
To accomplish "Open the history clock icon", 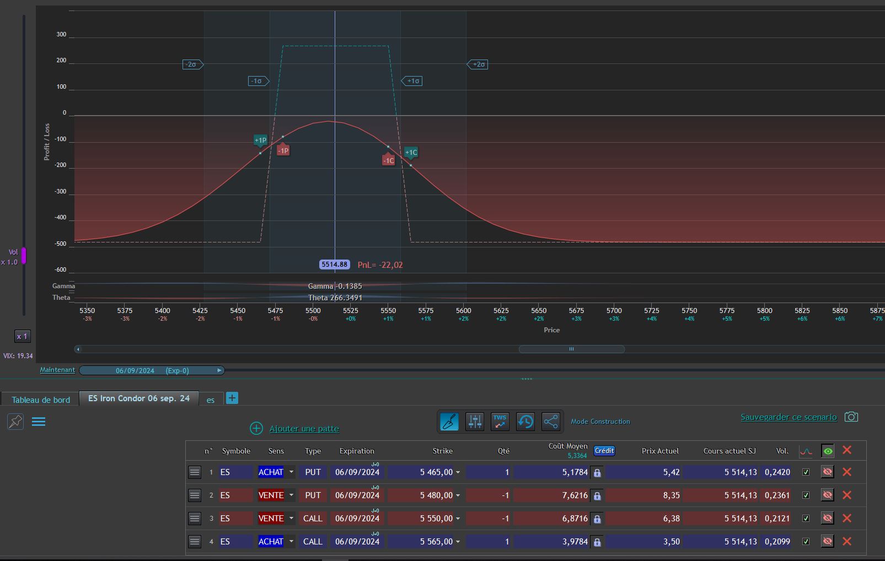I will click(x=525, y=422).
